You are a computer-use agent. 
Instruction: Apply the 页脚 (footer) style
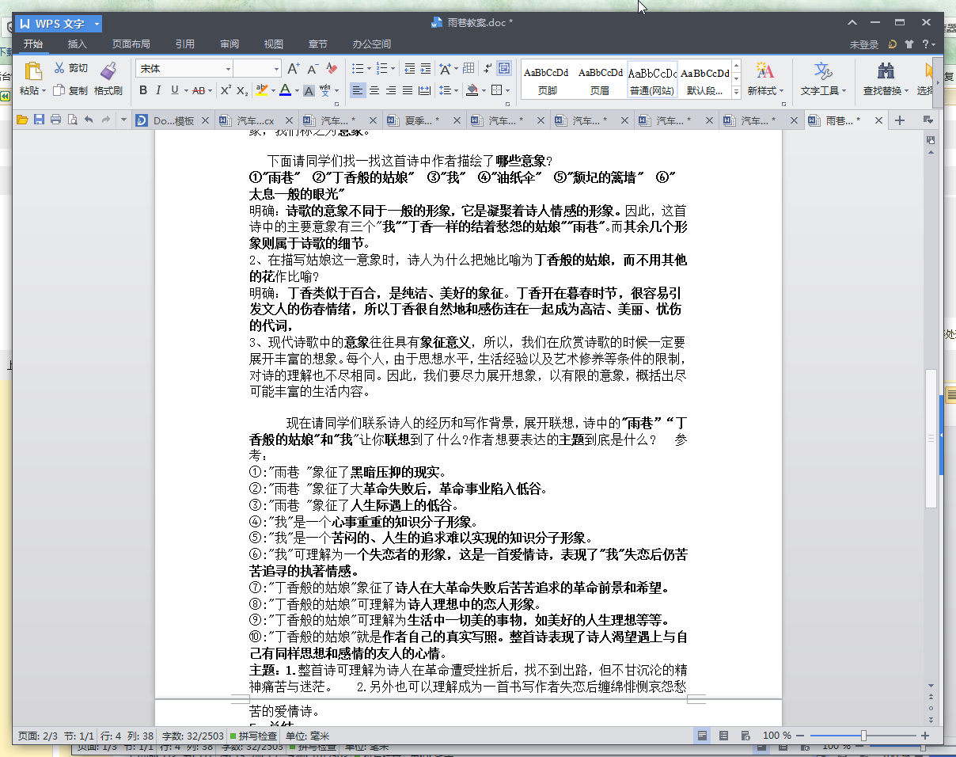point(547,79)
